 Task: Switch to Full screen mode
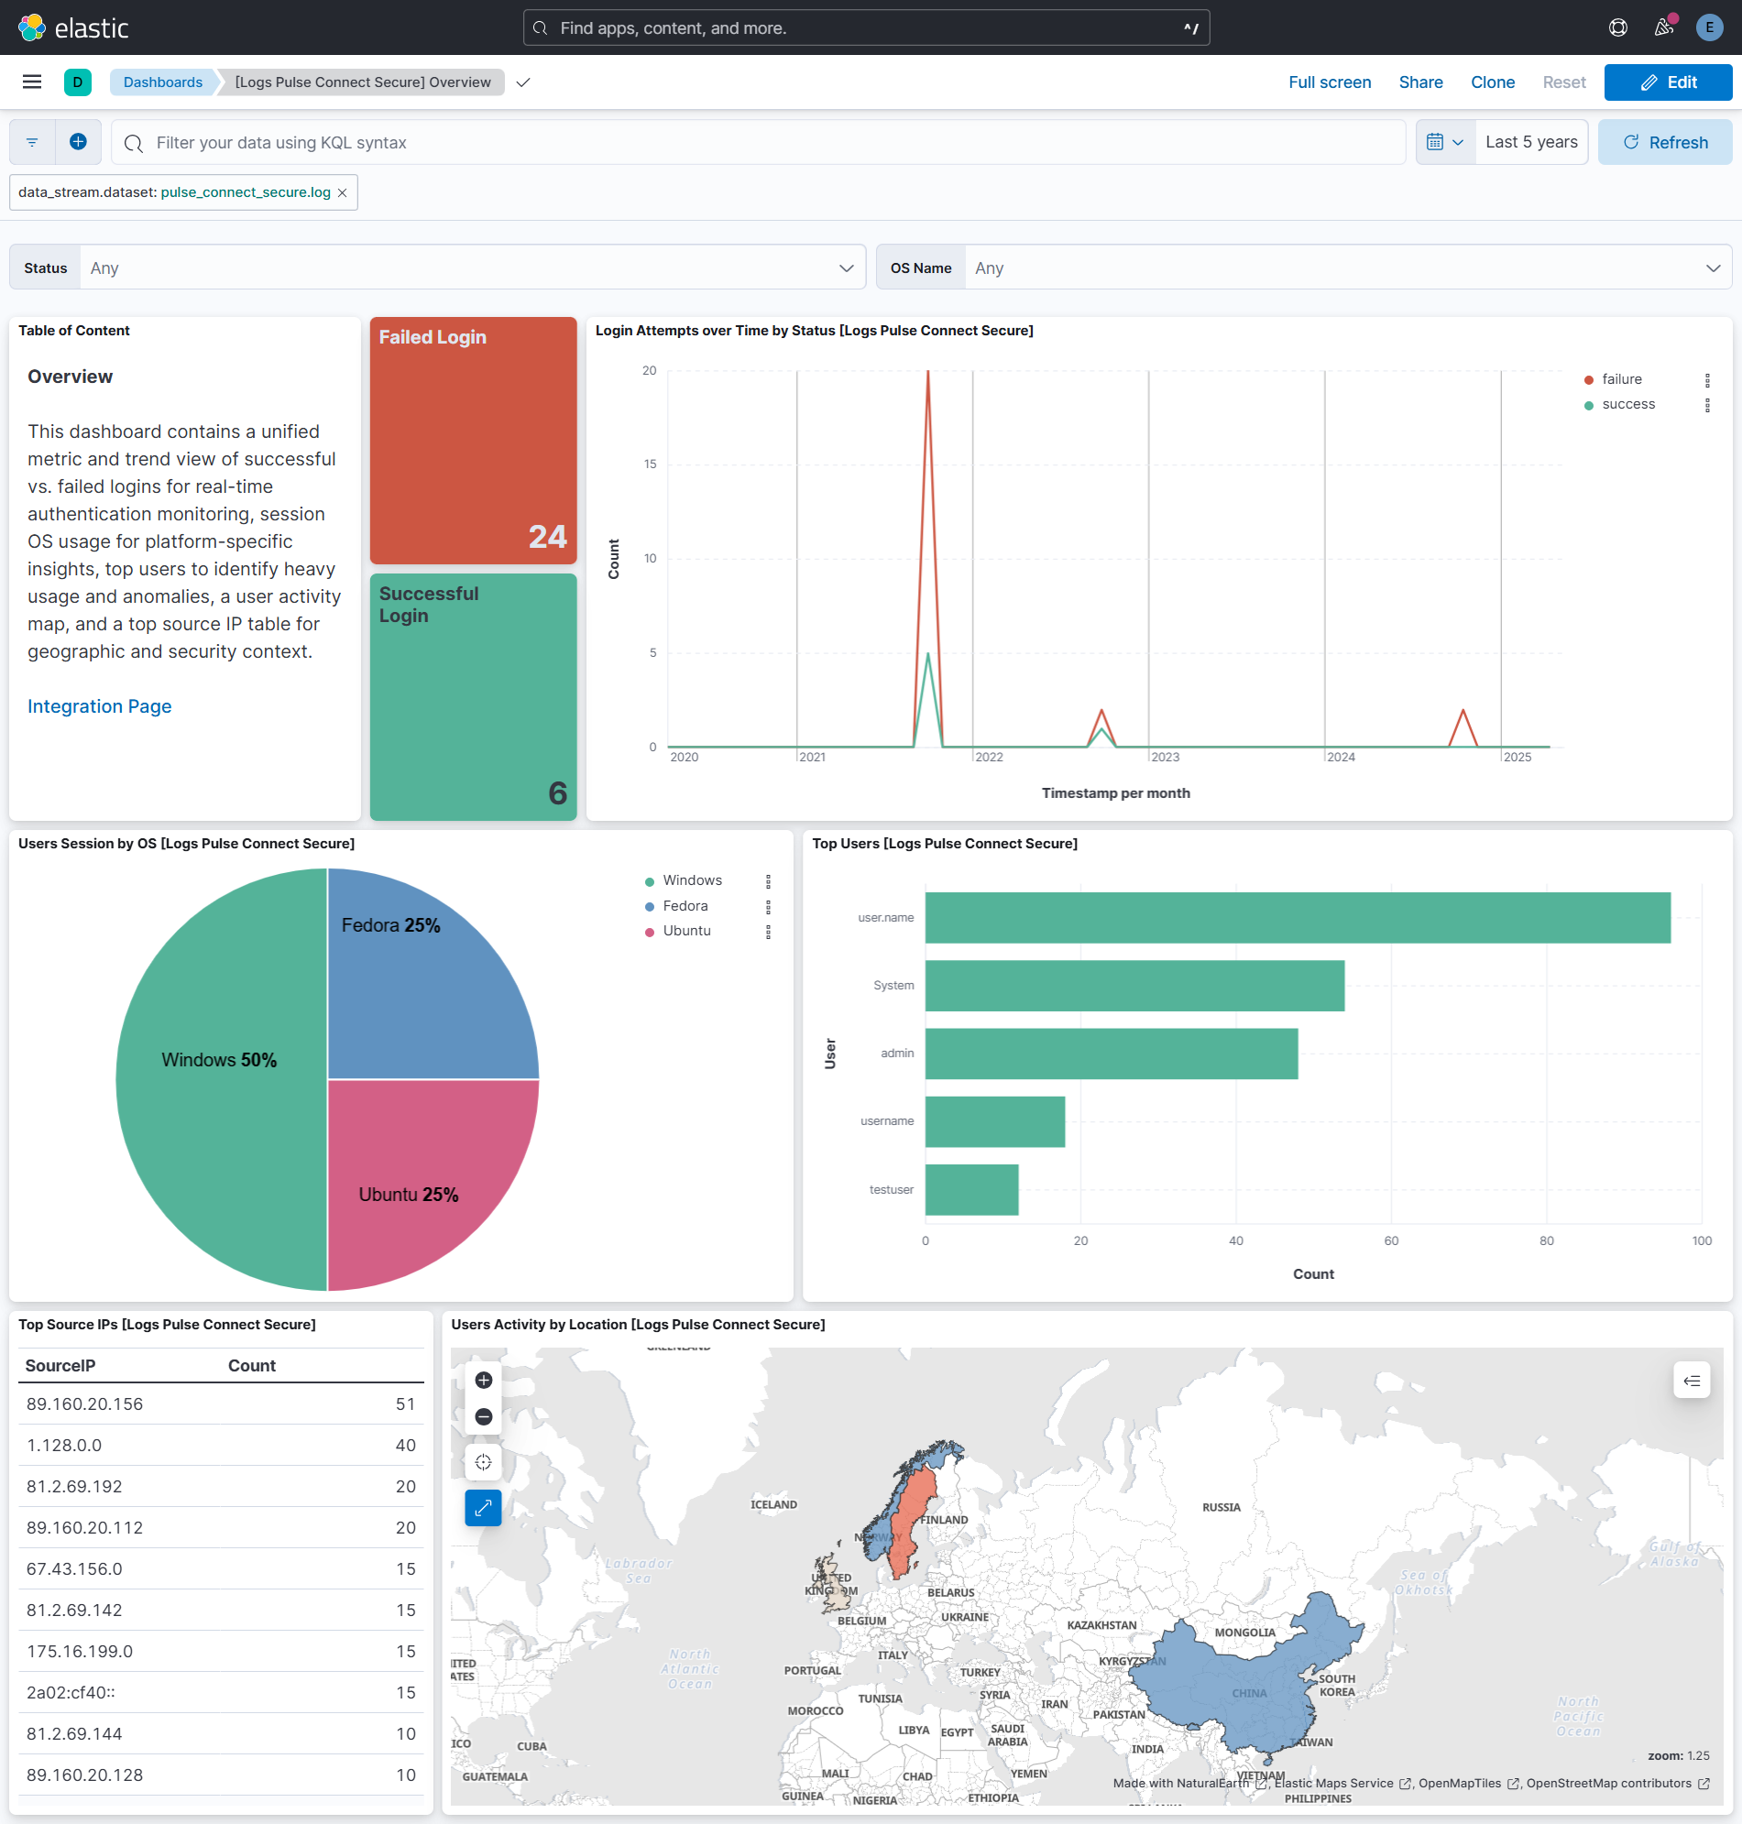coord(1330,82)
